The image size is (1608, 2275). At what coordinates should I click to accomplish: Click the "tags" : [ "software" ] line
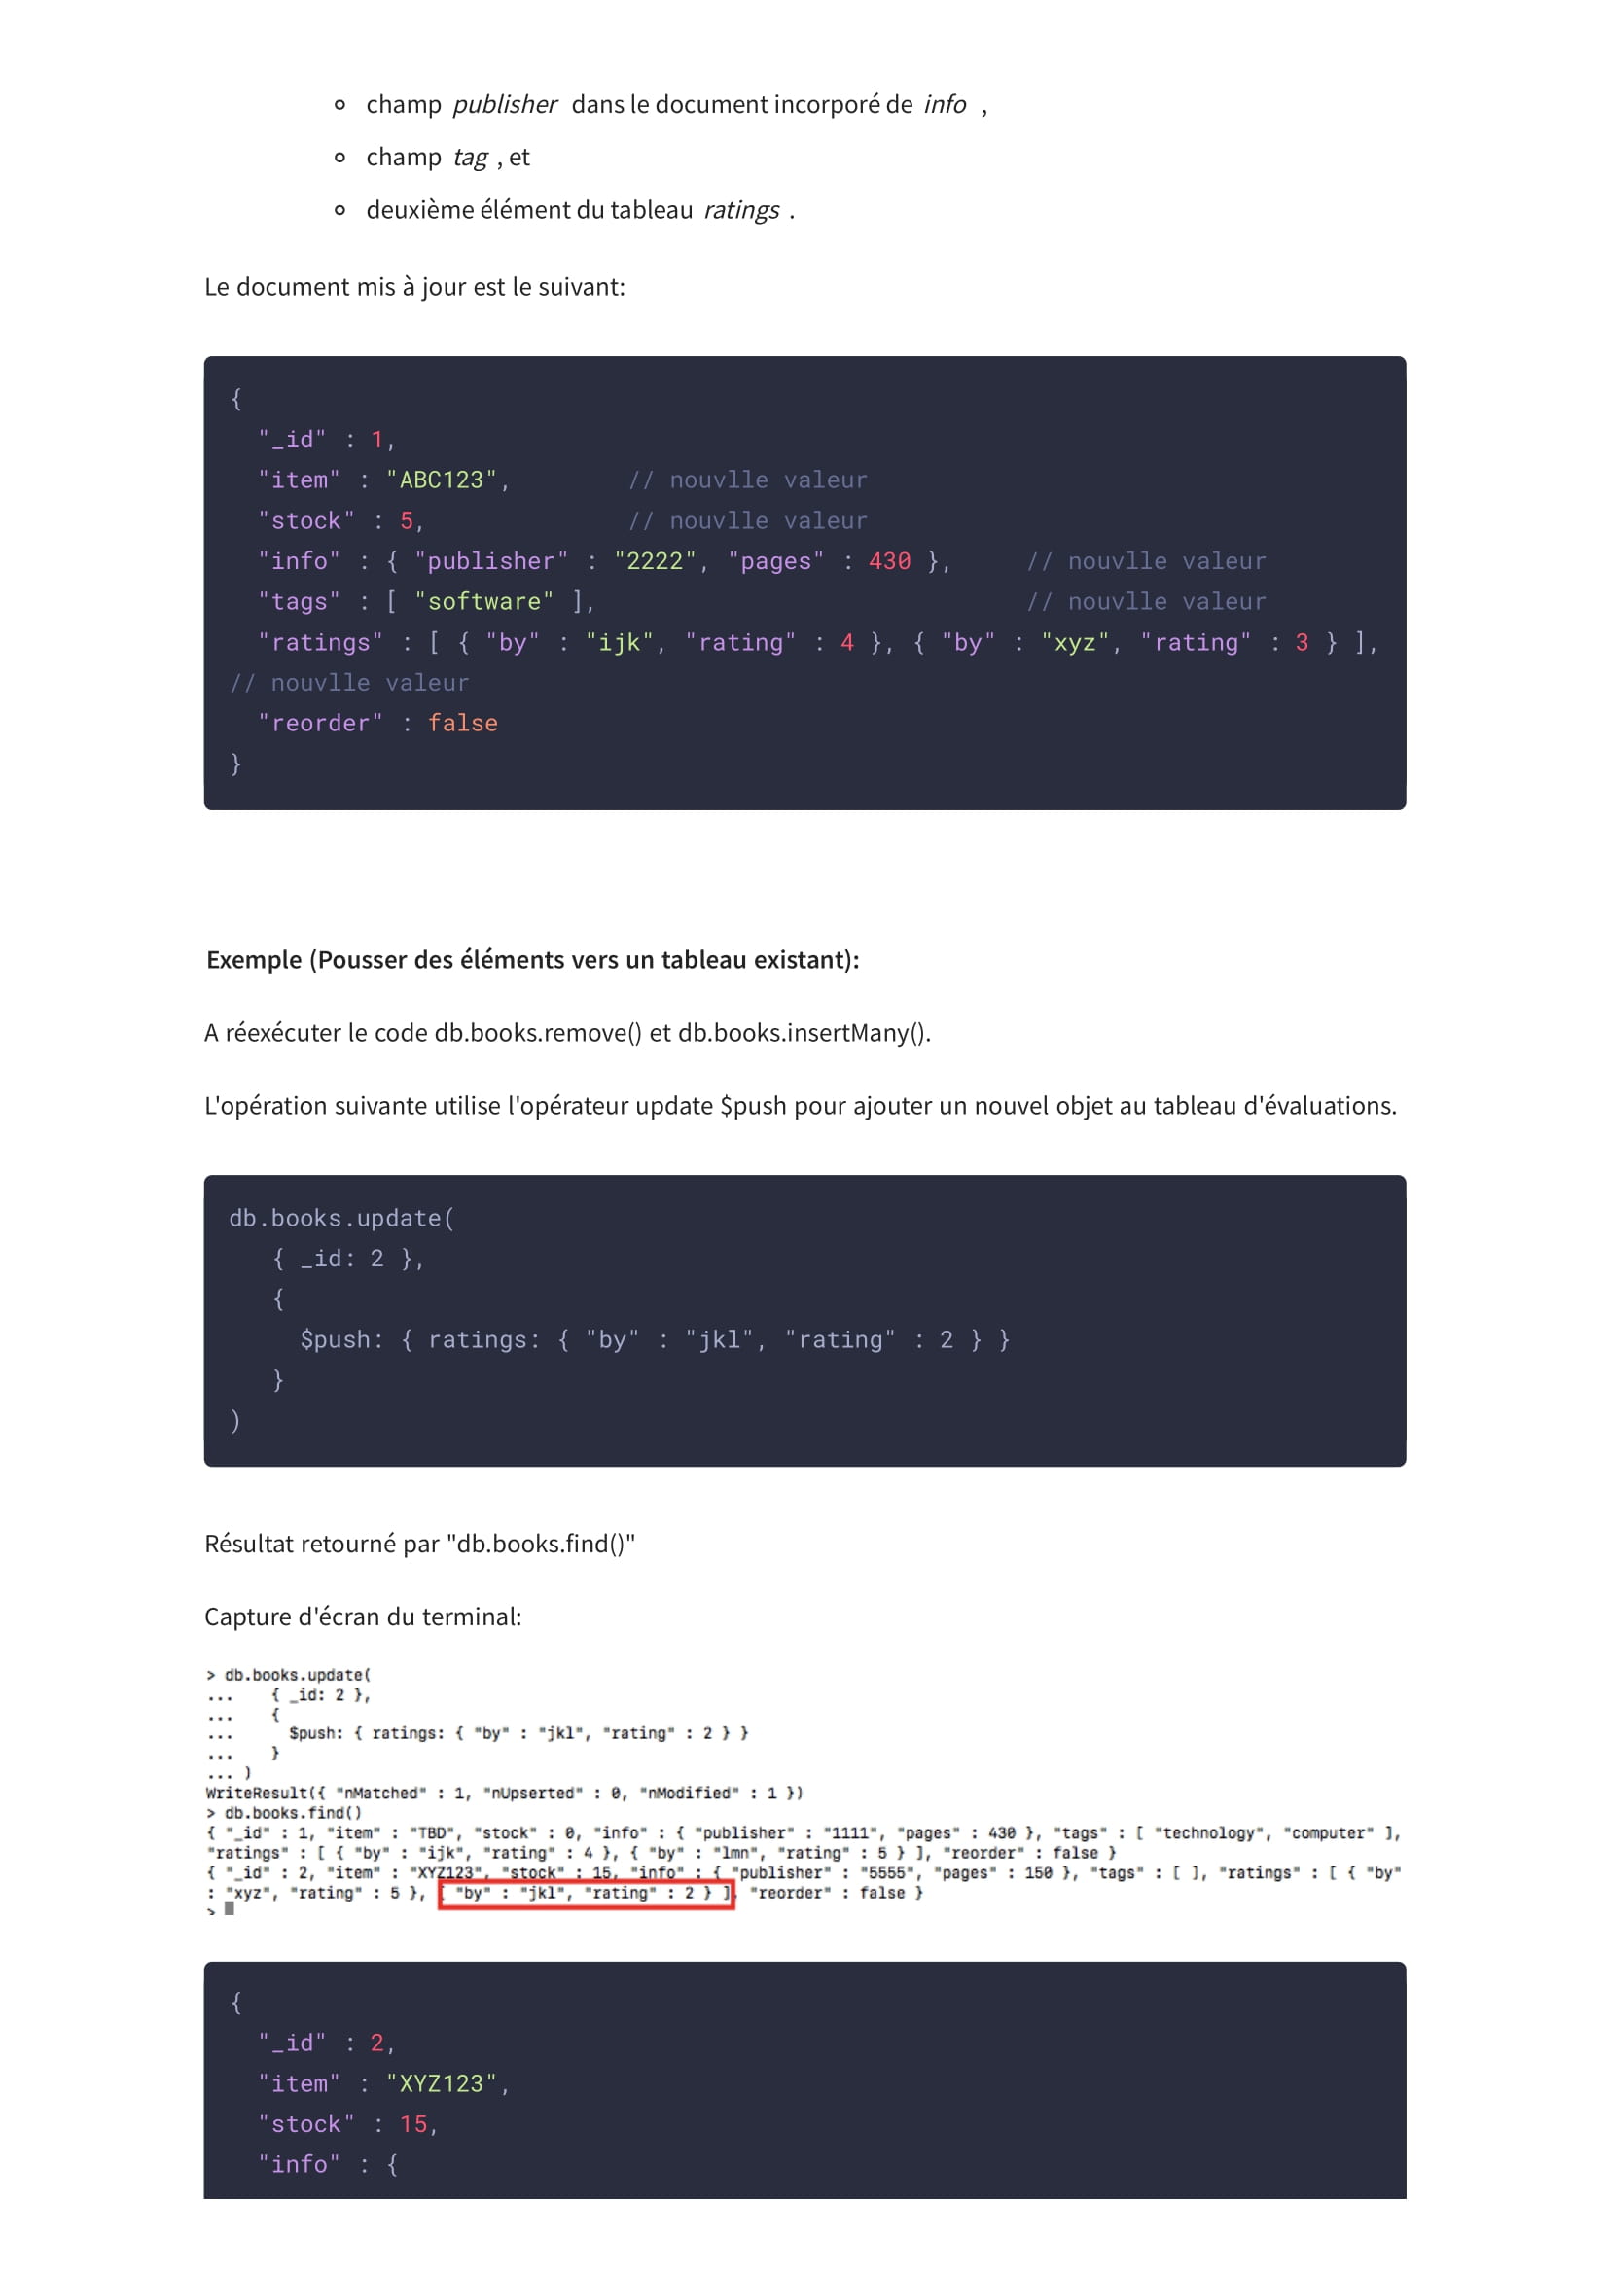pyautogui.click(x=426, y=601)
